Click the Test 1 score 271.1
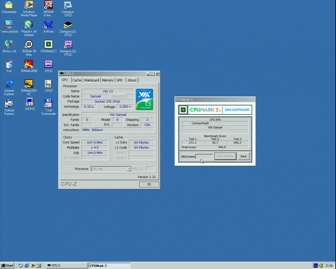Viewport: 336px width, 269px height. [193, 143]
